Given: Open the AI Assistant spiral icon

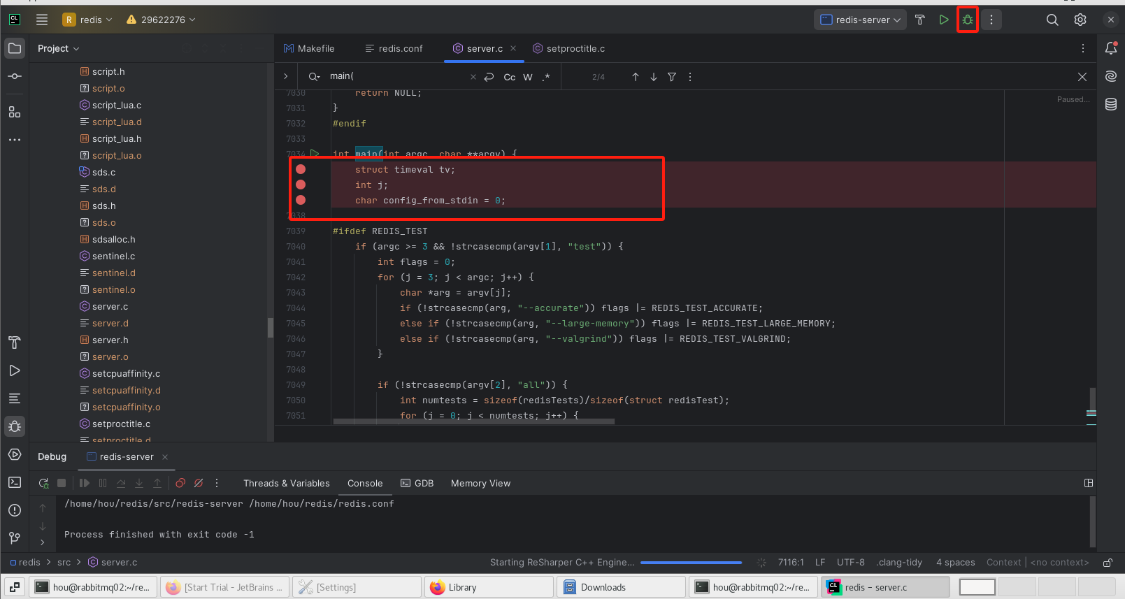Looking at the screenshot, I should click(x=1111, y=76).
